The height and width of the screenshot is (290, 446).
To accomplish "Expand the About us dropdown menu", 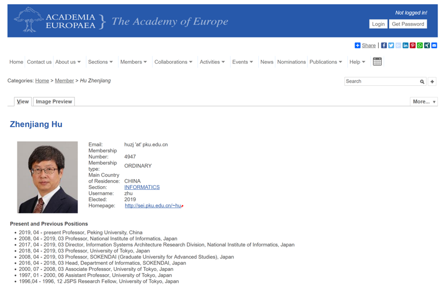I will click(x=68, y=62).
